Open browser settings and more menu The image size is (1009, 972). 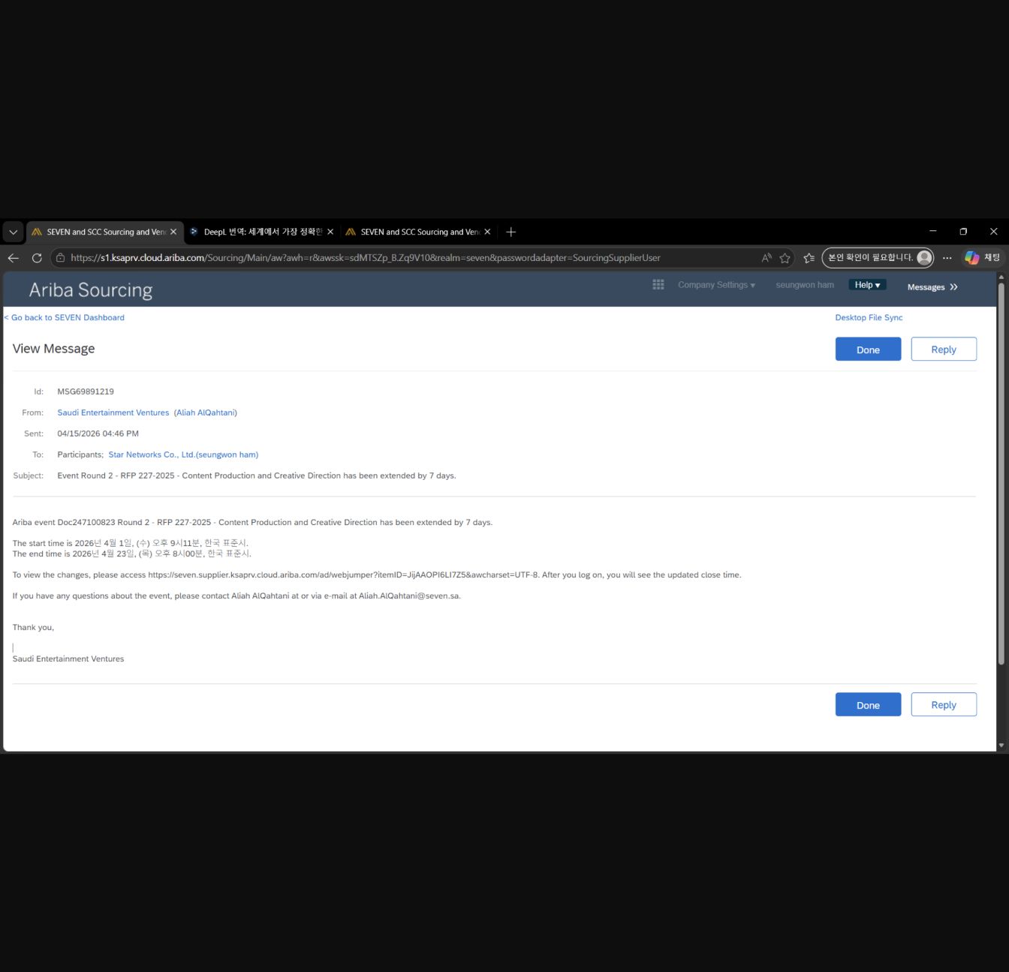(947, 258)
